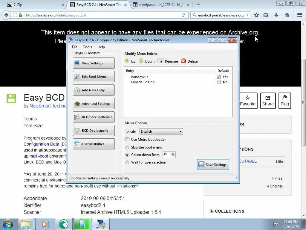Click the easybcd portable search box
Viewport: 306px width, 230px height.
point(221,15)
